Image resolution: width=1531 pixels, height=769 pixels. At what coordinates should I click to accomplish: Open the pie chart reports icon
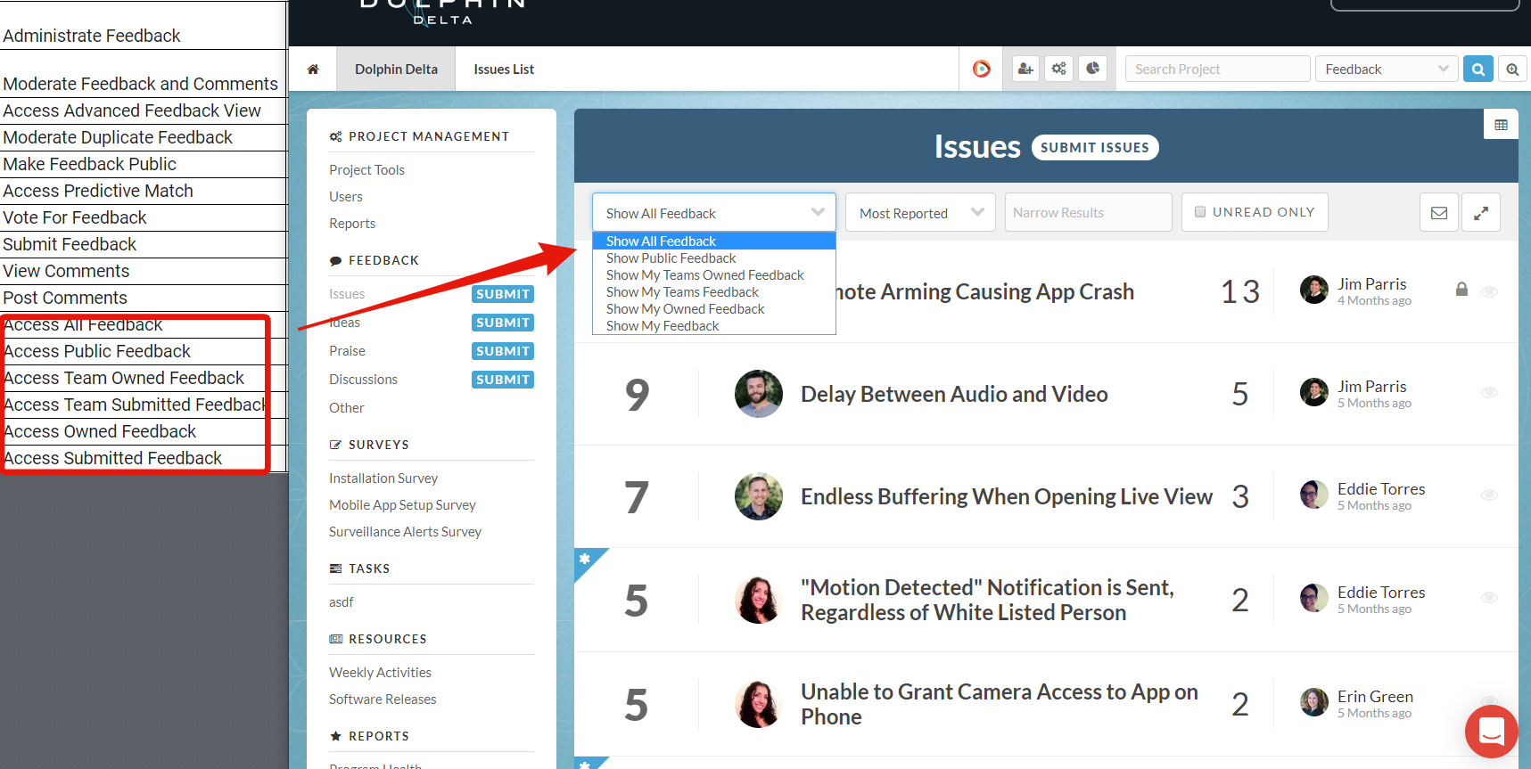1093,69
